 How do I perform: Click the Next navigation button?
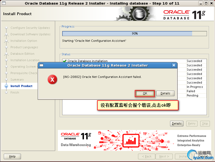pyautogui.click(x=164, y=156)
